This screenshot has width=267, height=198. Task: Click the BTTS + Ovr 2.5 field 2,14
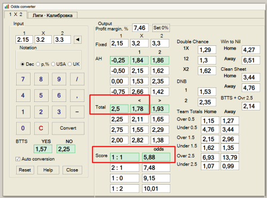251,106
